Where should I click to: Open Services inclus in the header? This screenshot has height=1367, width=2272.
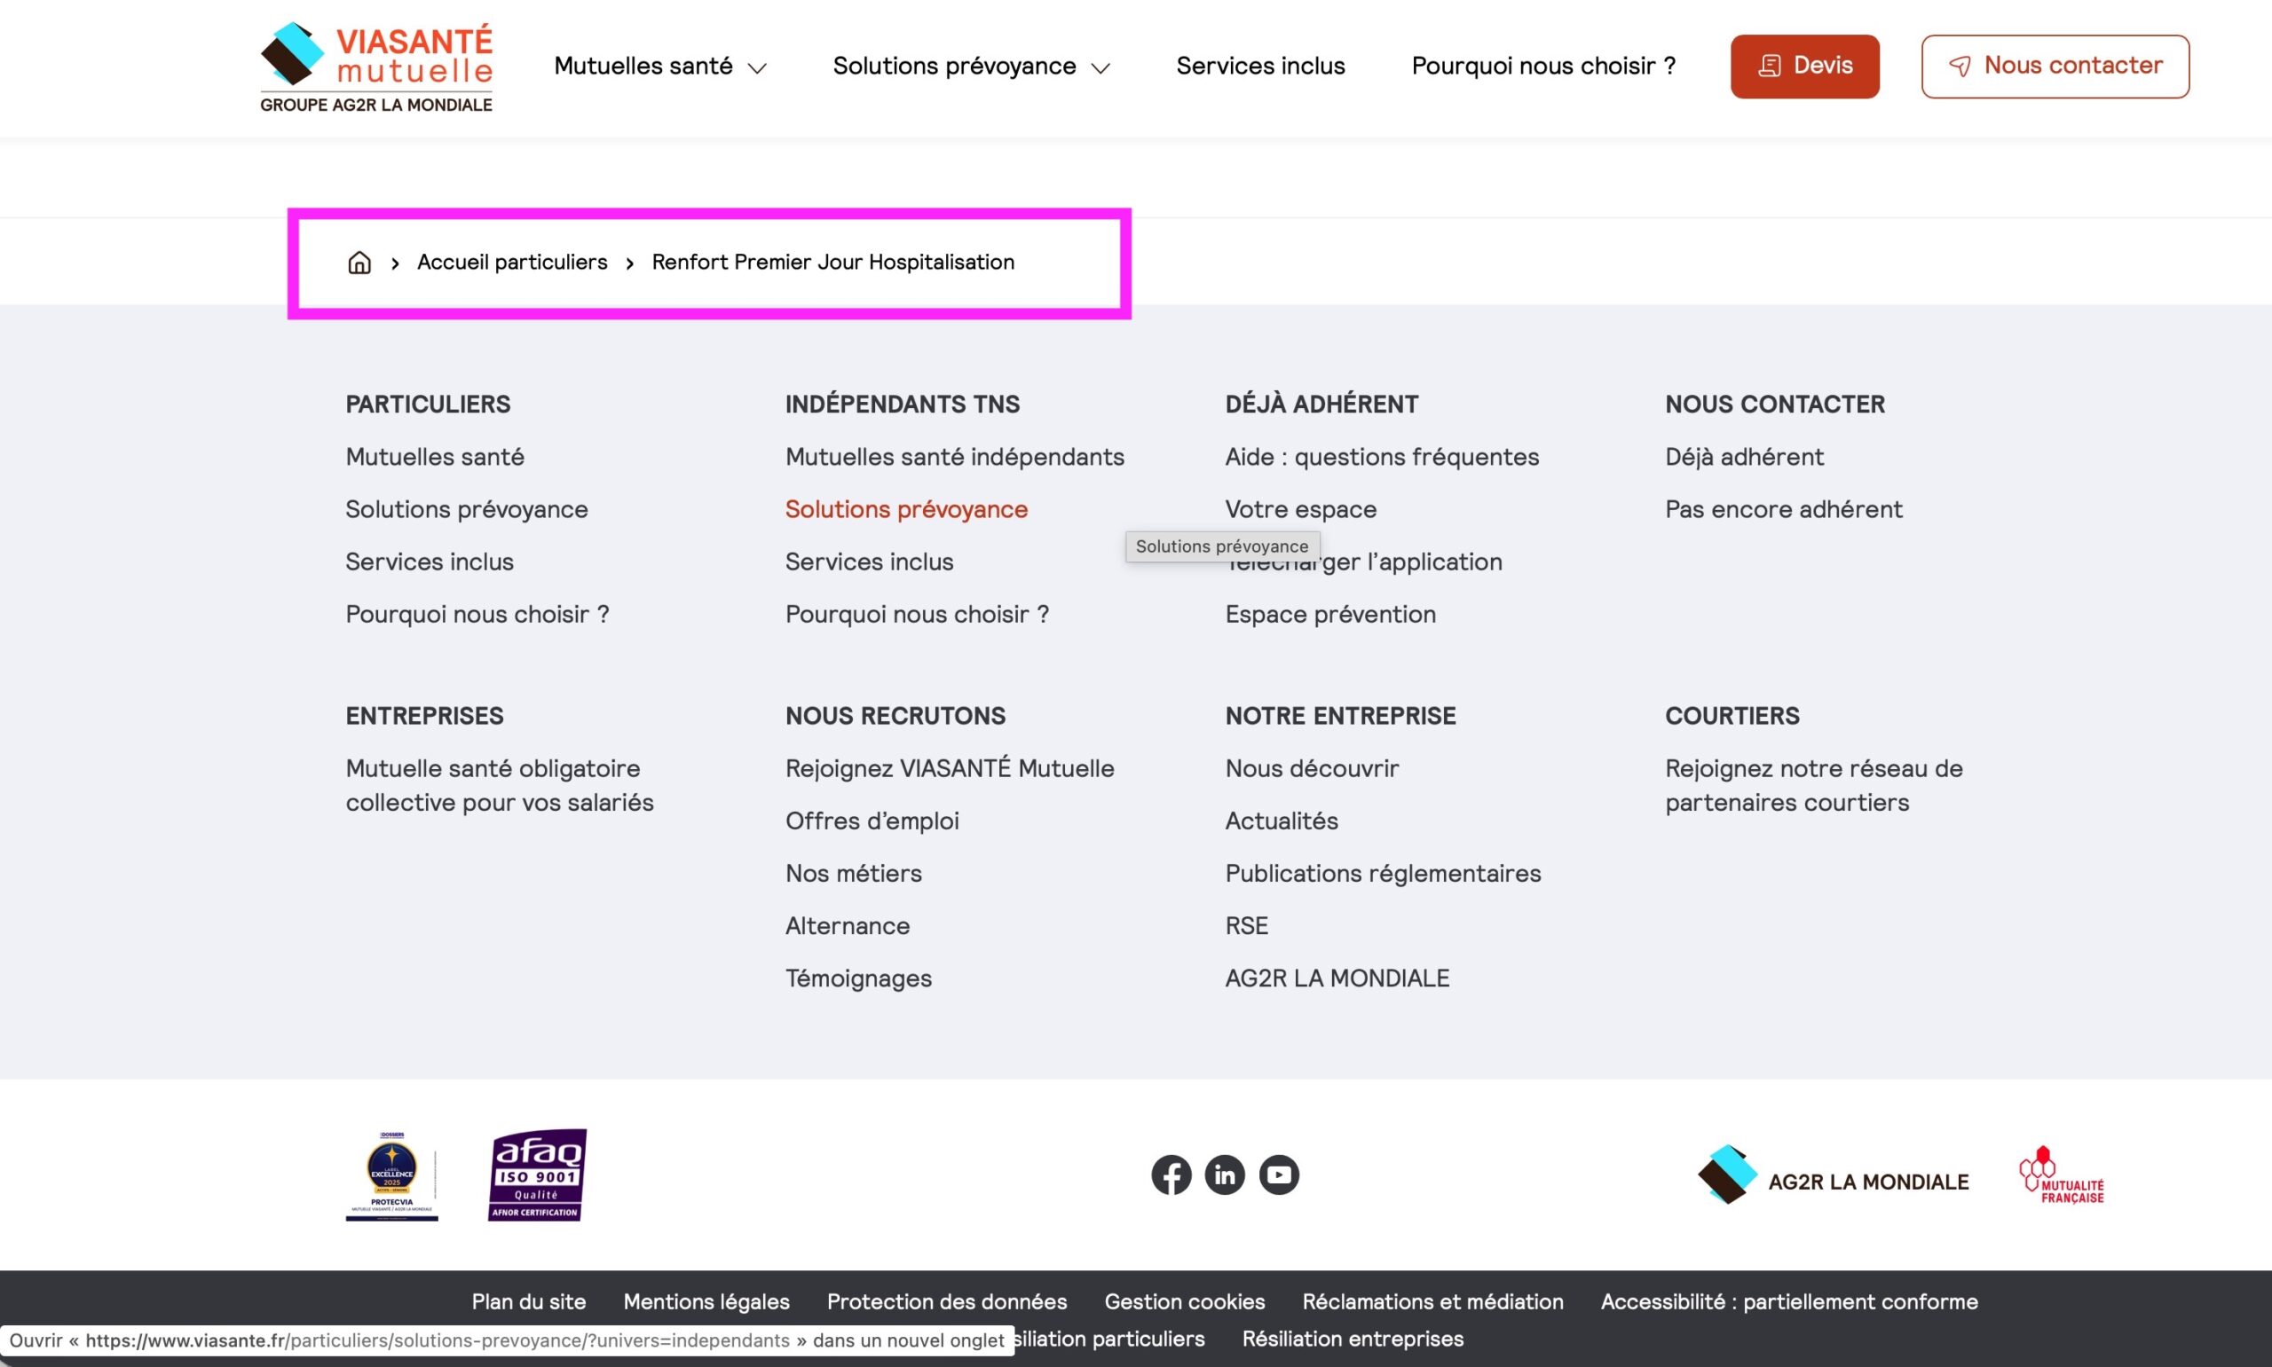(1260, 67)
